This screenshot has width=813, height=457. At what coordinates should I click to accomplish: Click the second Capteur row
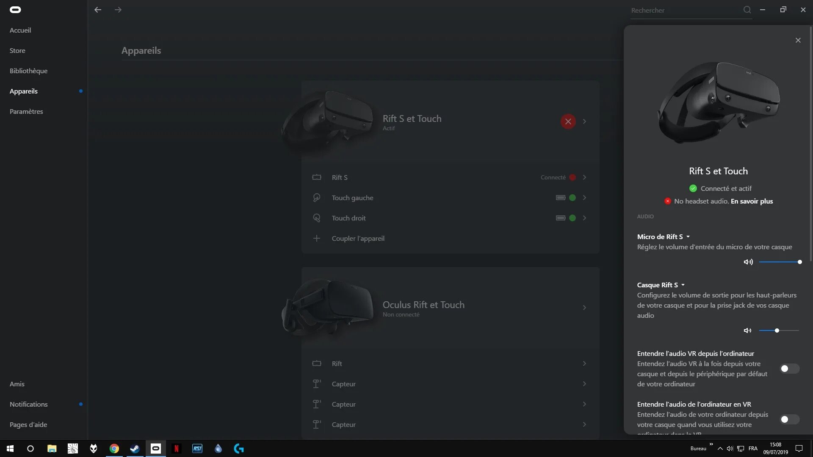(450, 404)
